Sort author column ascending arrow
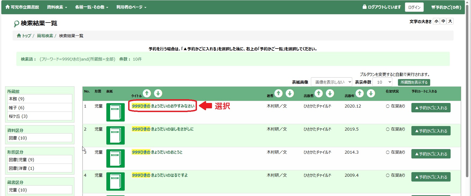 [x=278, y=93]
